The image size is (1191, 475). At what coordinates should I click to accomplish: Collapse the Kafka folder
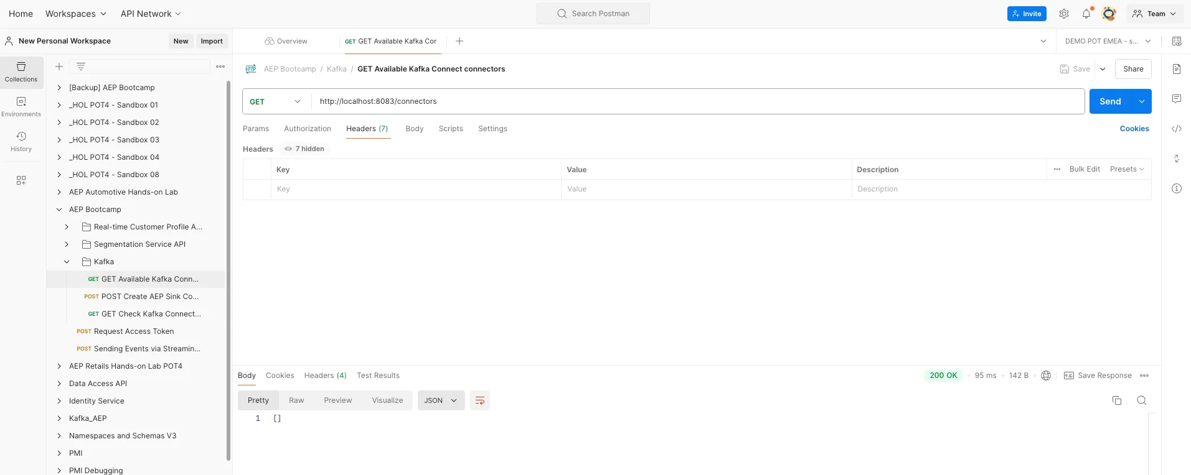point(67,262)
